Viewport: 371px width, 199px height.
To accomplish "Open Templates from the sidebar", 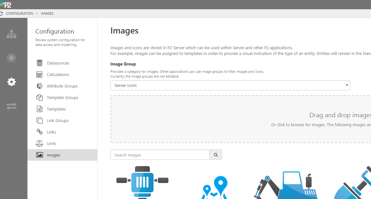I will point(56,109).
